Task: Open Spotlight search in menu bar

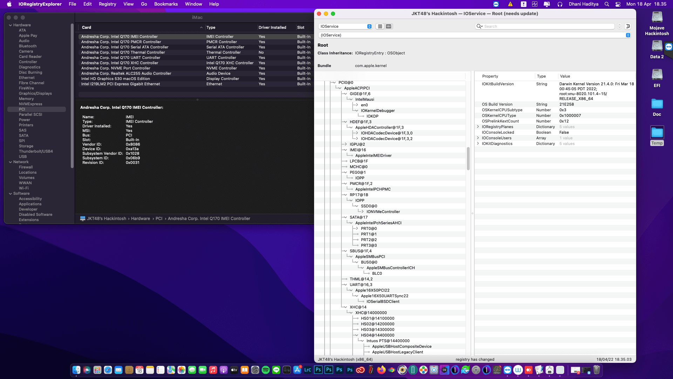Action: click(x=607, y=4)
